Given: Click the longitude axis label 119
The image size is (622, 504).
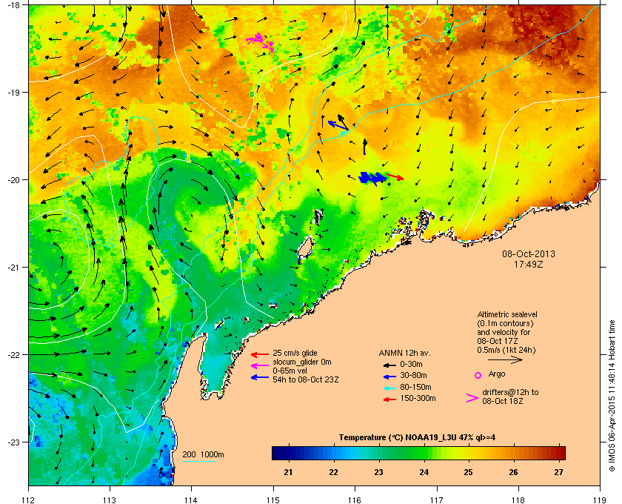Looking at the screenshot, I should [600, 500].
